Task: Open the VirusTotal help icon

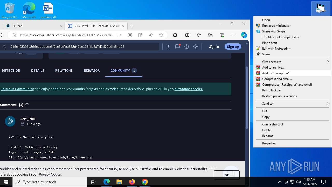Action: click(186, 46)
